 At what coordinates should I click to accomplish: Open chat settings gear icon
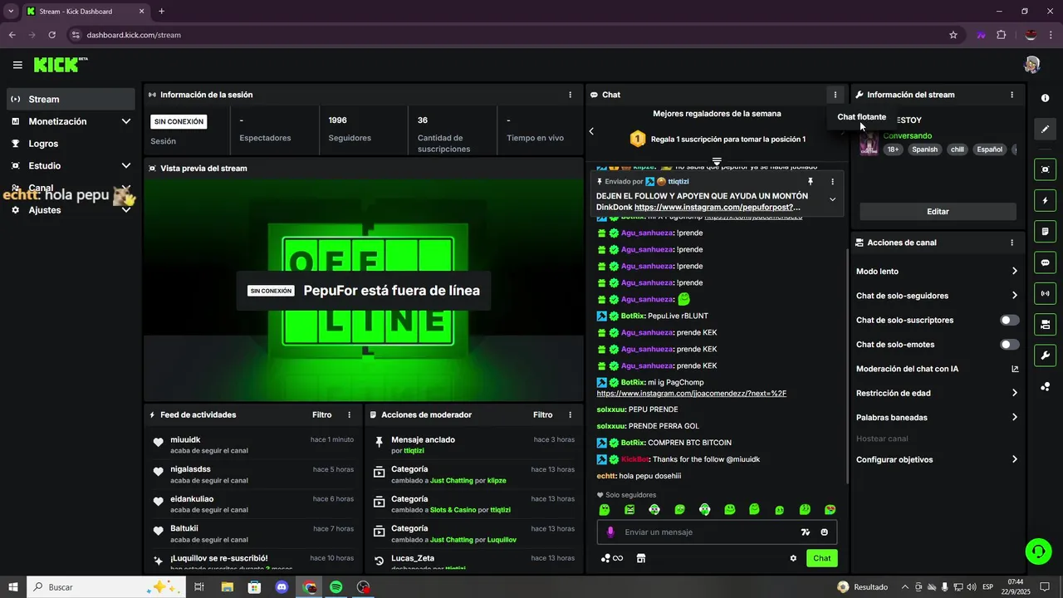(793, 558)
